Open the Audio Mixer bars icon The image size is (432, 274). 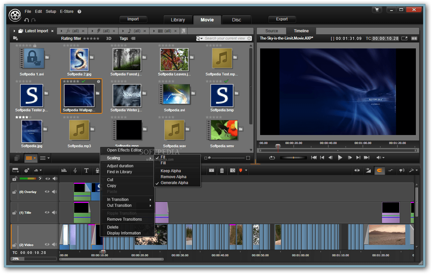pyautogui.click(x=64, y=171)
